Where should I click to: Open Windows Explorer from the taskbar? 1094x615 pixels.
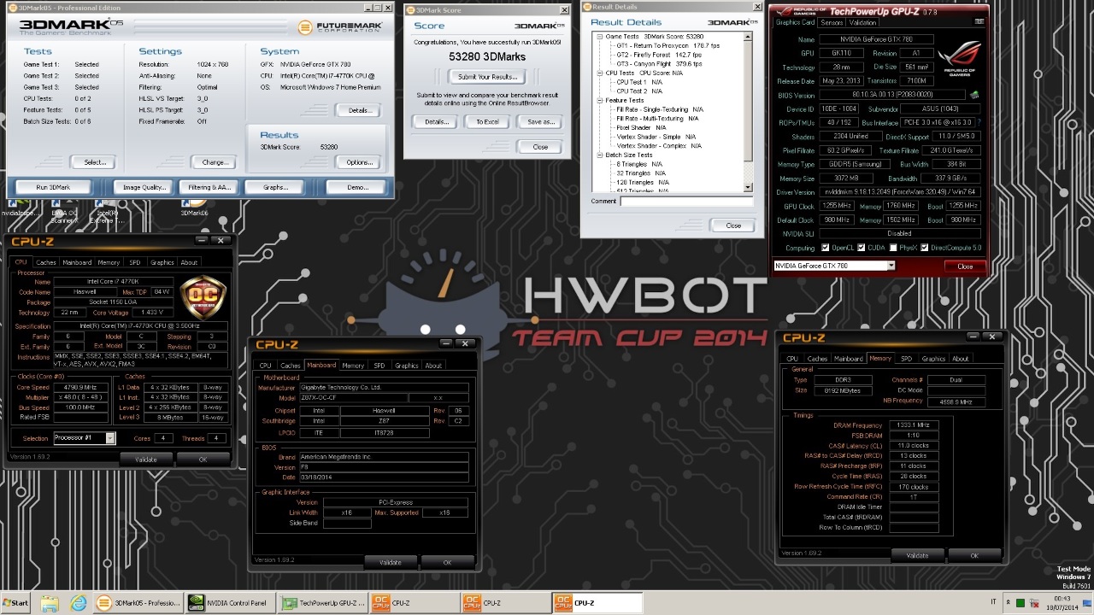[x=50, y=603]
